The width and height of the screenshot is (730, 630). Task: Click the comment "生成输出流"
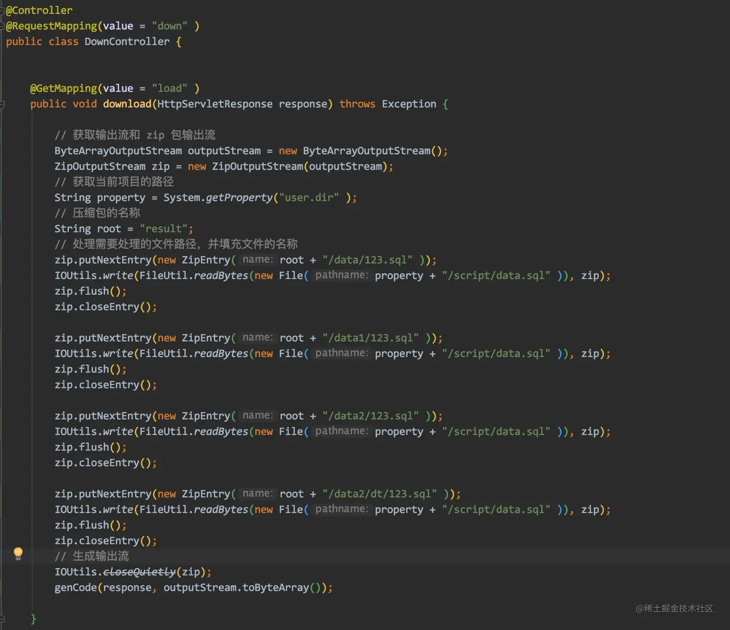point(92,556)
